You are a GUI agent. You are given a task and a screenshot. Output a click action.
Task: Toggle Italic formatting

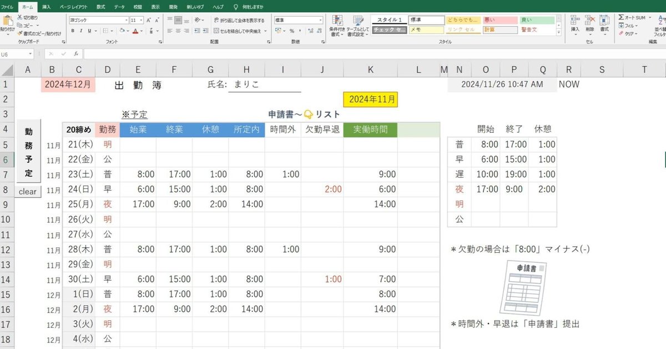[80, 31]
